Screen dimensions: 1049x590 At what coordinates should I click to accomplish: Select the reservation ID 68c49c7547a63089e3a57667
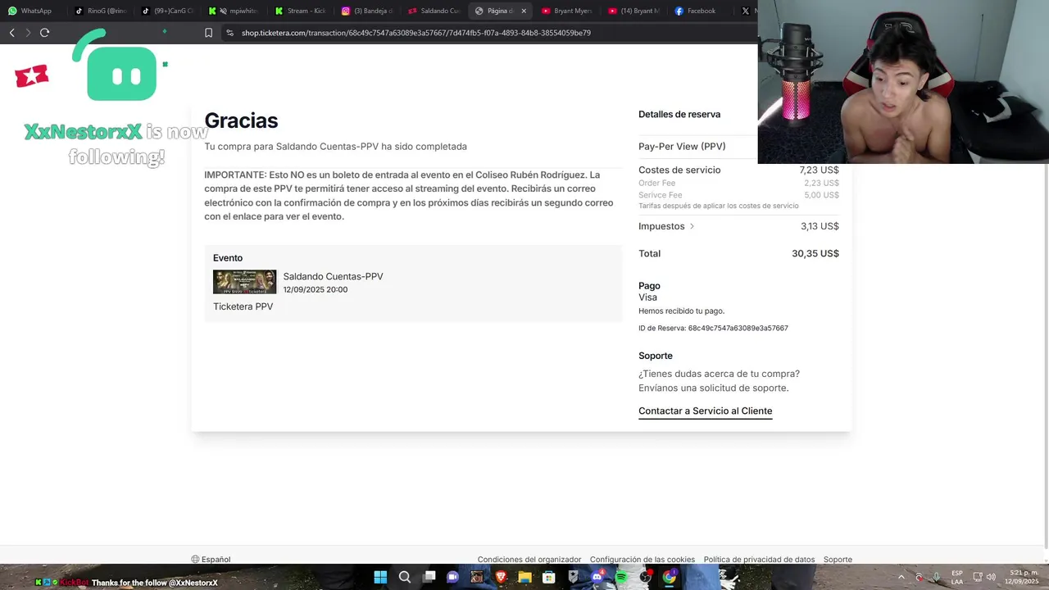click(x=738, y=328)
